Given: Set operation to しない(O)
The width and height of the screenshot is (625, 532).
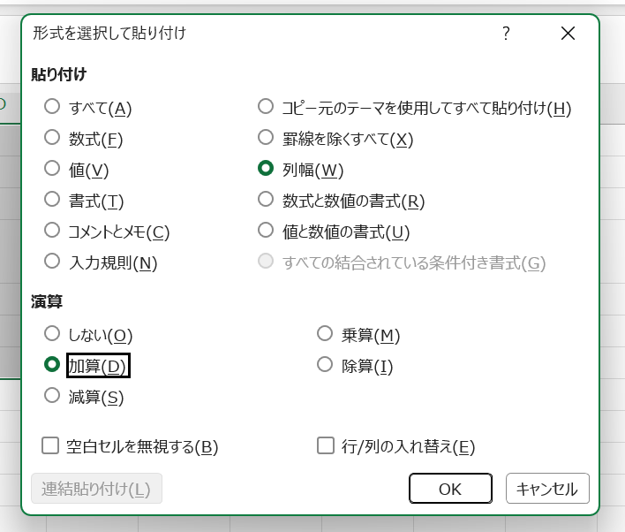Looking at the screenshot, I should pos(52,334).
